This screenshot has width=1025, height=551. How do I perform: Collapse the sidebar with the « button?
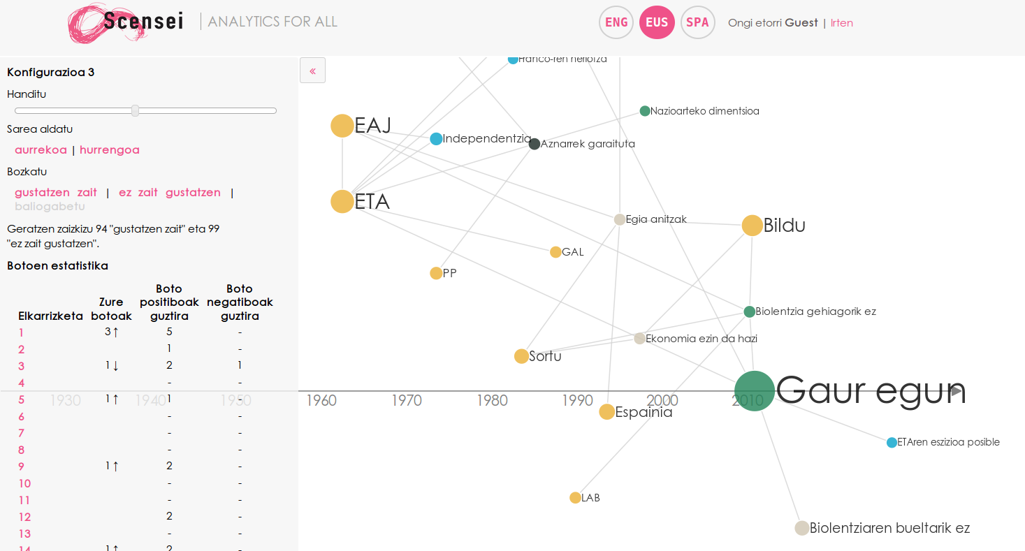[x=312, y=71]
